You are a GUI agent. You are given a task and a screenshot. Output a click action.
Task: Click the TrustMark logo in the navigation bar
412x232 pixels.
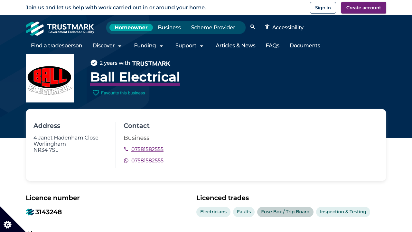(x=60, y=28)
